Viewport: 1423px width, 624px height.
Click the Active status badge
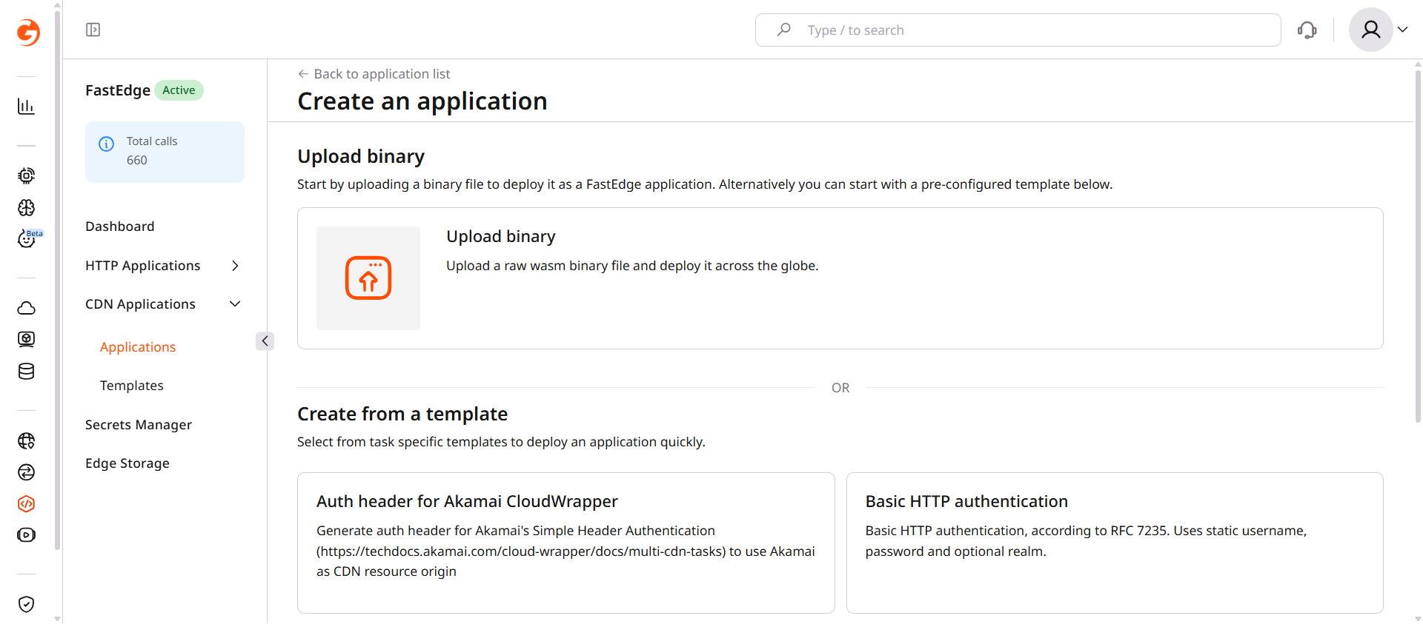(179, 90)
